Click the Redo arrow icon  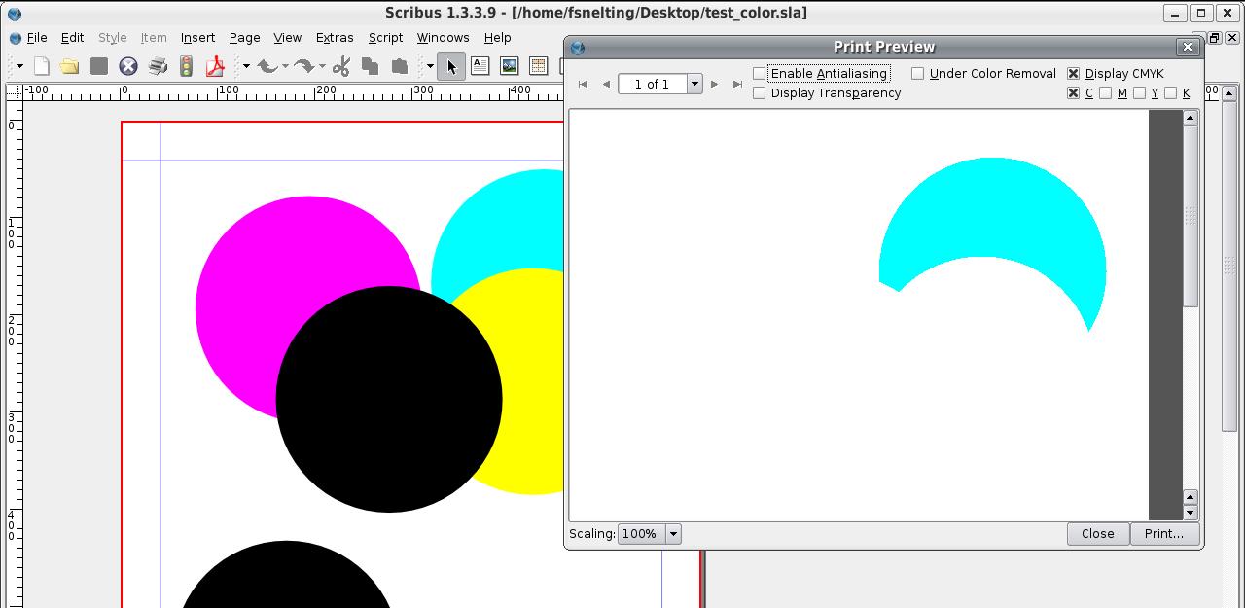pyautogui.click(x=303, y=66)
